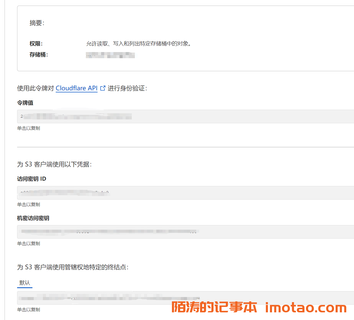Click the permission description text 允许读取、写入
Image resolution: width=354 pixels, height=320 pixels.
click(x=139, y=44)
